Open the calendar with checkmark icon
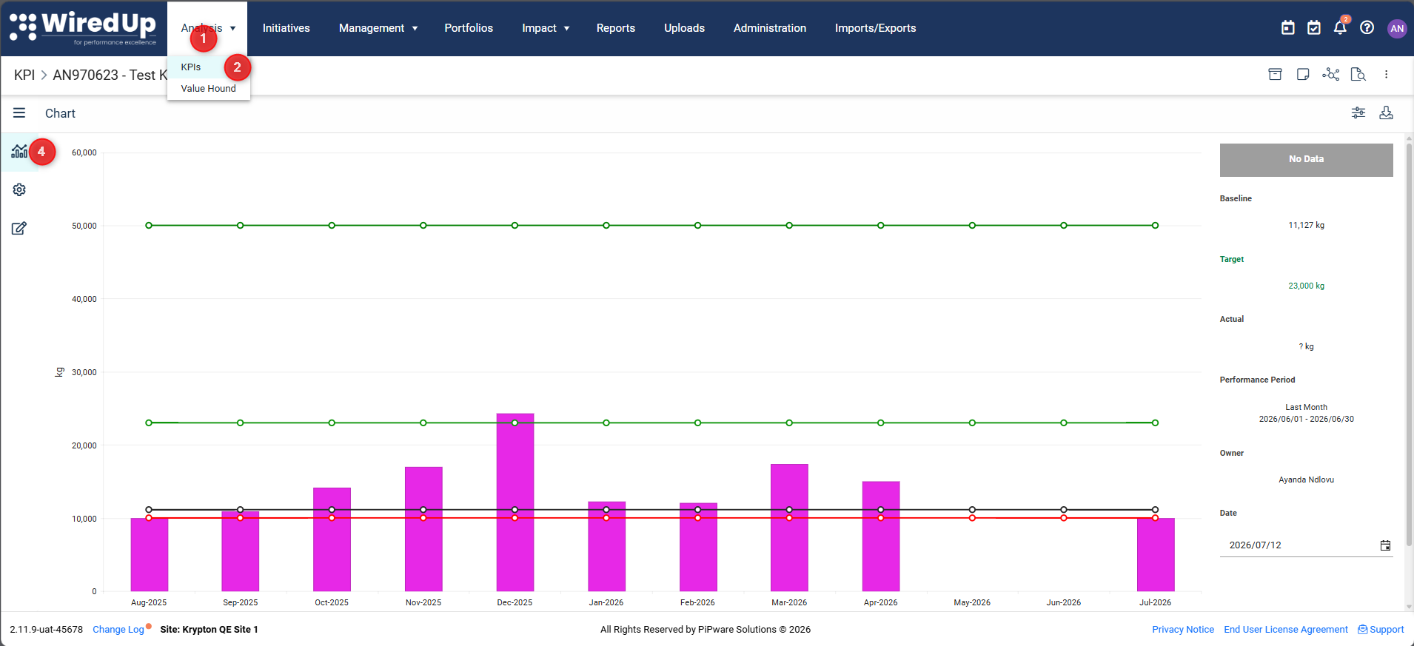 point(1314,27)
